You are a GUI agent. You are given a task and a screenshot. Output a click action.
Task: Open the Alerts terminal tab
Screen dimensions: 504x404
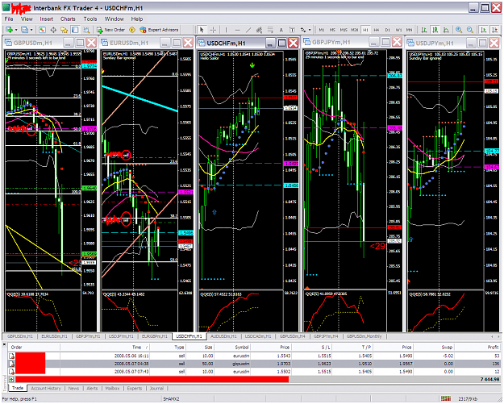92,388
